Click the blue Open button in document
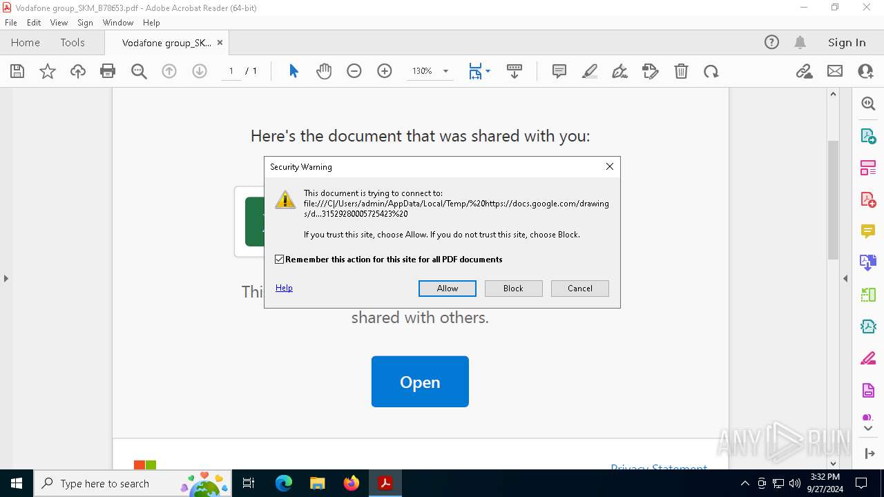 pos(420,382)
